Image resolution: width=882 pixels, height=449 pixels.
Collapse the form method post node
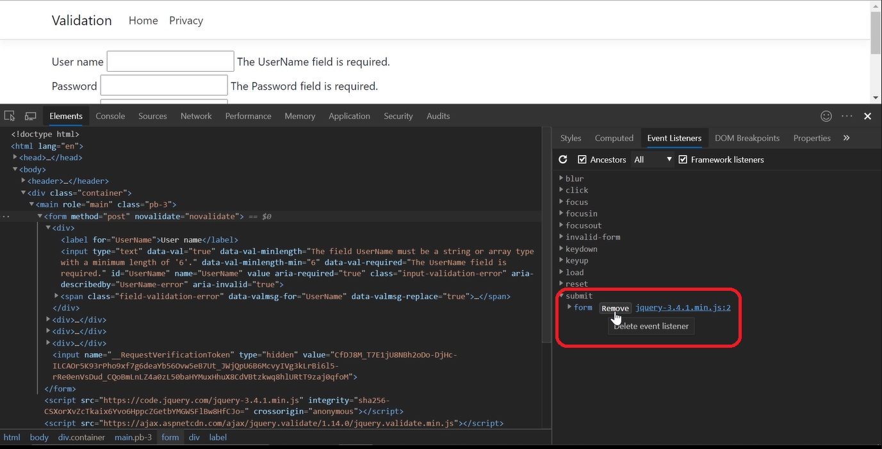40,216
